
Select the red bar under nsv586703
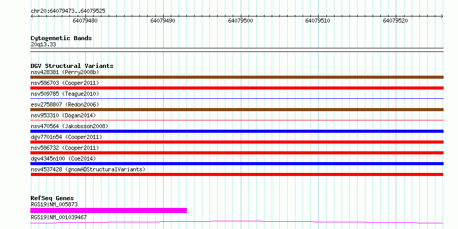(237, 88)
